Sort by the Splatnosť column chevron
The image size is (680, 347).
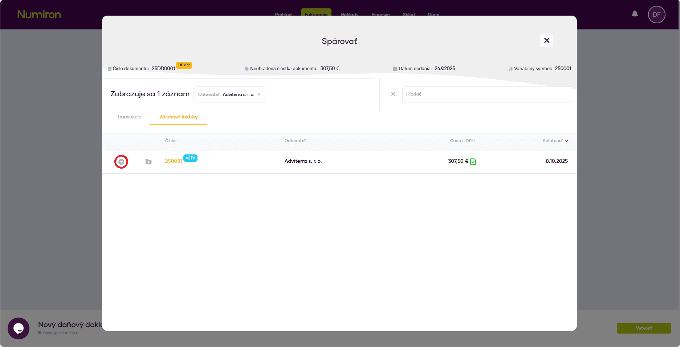[x=566, y=141]
